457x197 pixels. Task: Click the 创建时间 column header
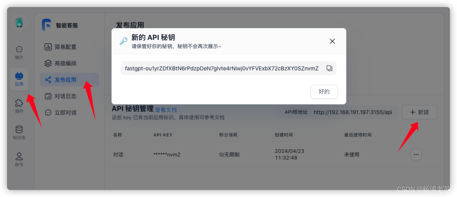click(x=284, y=135)
